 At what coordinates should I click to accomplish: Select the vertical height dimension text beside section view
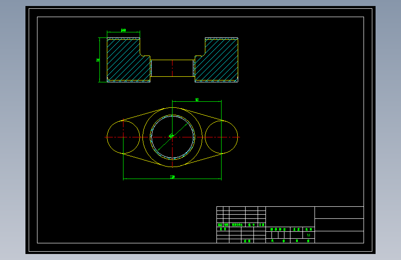[98, 60]
